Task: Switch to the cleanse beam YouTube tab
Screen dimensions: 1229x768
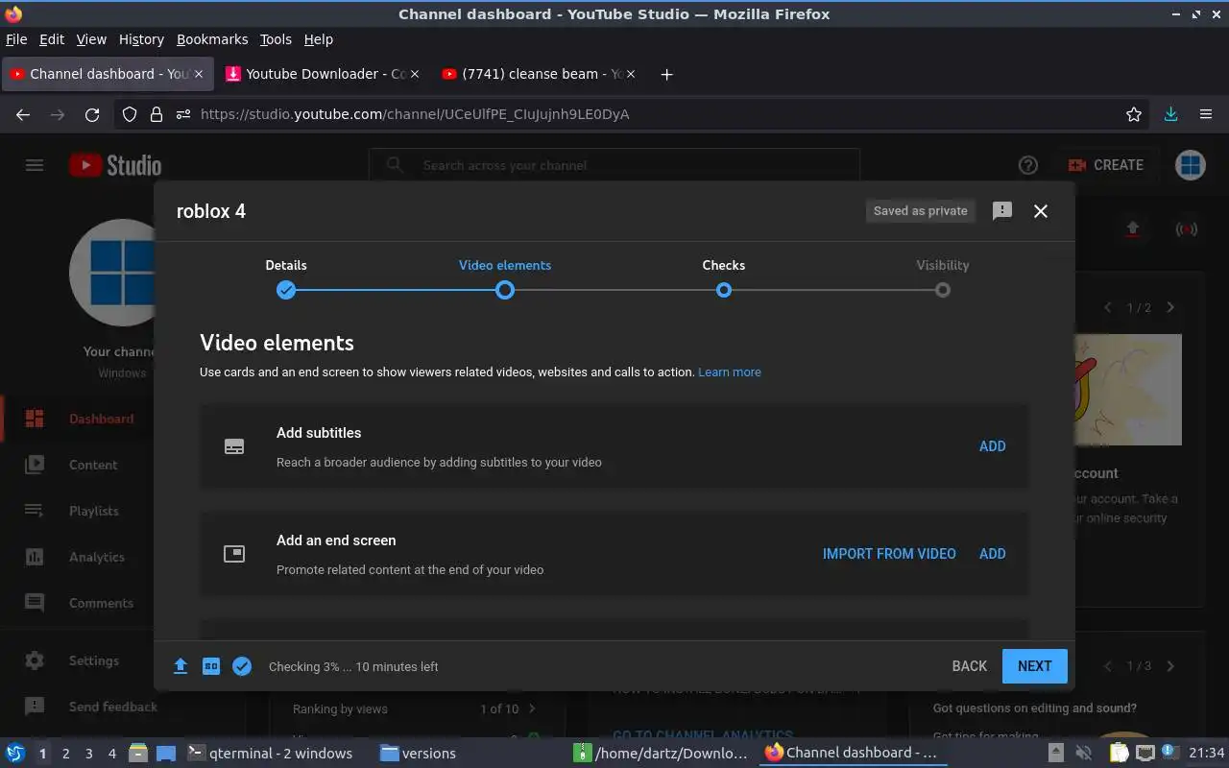Action: tap(541, 74)
